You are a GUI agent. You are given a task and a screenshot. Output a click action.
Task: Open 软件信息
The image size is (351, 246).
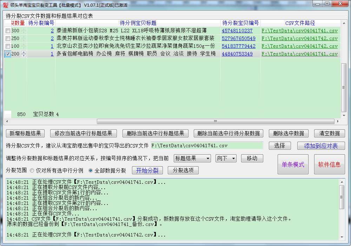click(329, 164)
